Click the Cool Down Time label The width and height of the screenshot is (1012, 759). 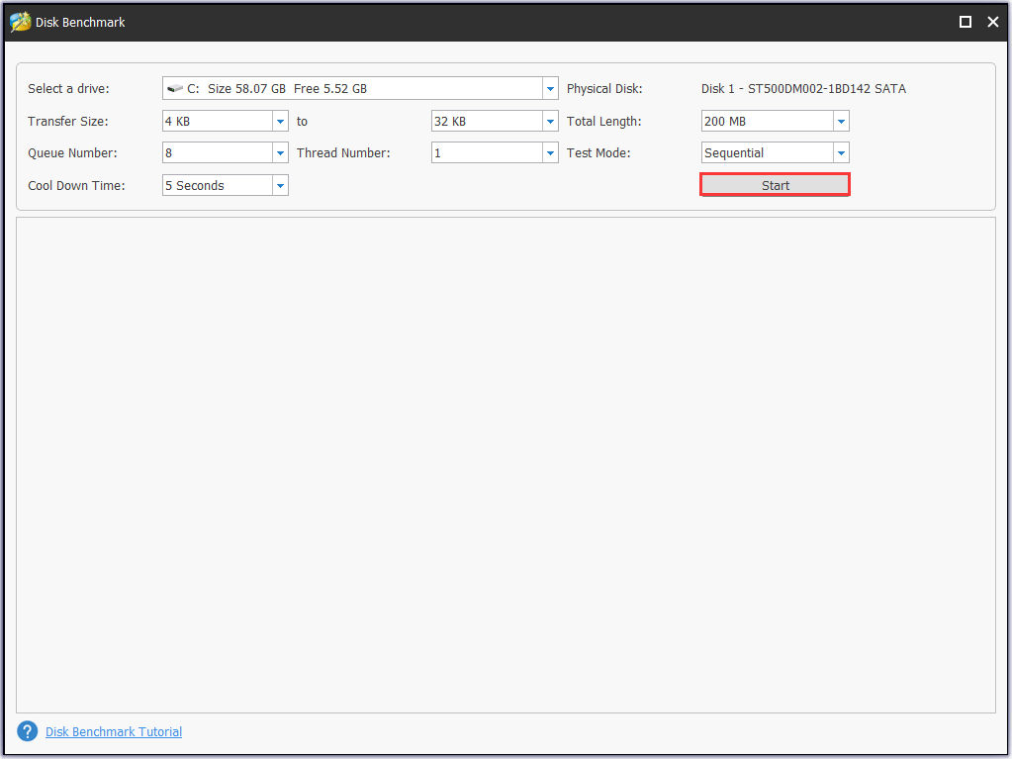tap(76, 185)
